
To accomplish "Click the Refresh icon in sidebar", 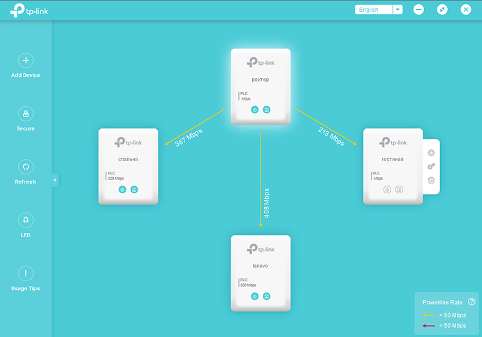I will pyautogui.click(x=26, y=167).
